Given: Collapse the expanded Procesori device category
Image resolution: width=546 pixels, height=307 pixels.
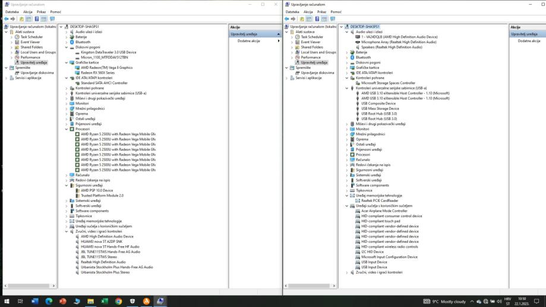Looking at the screenshot, I should coord(66,129).
